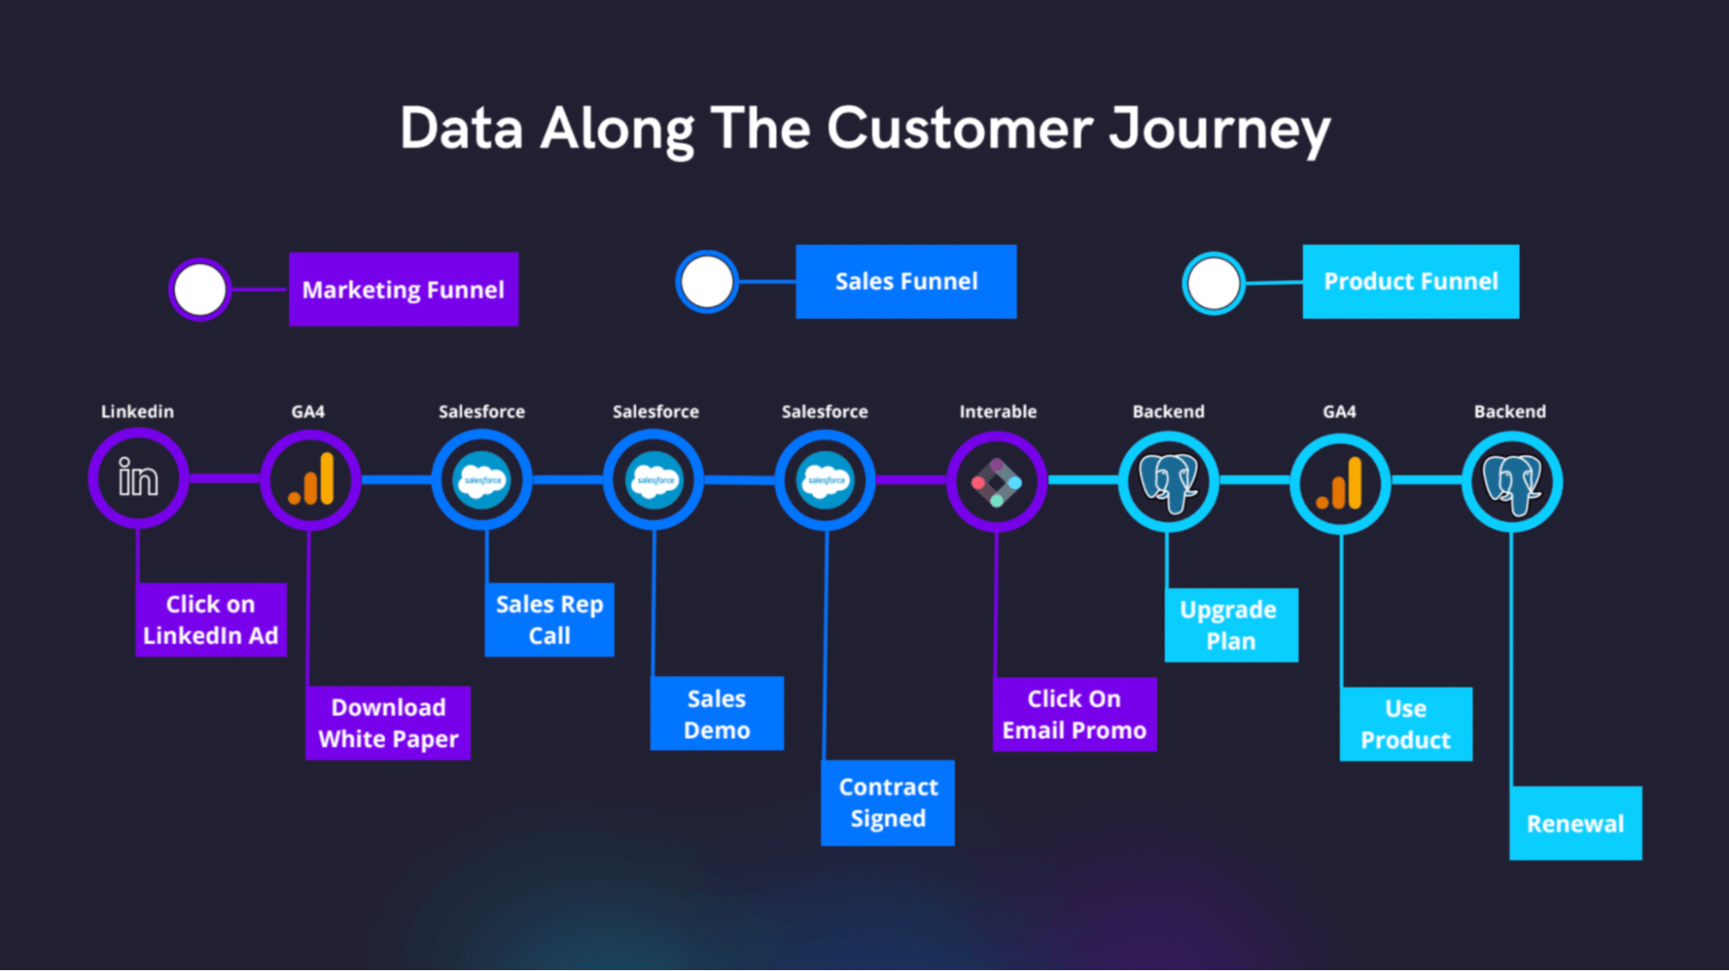Viewport: 1729px width, 971px height.
Task: Expand the Renewal touchpoint details
Action: (1575, 822)
